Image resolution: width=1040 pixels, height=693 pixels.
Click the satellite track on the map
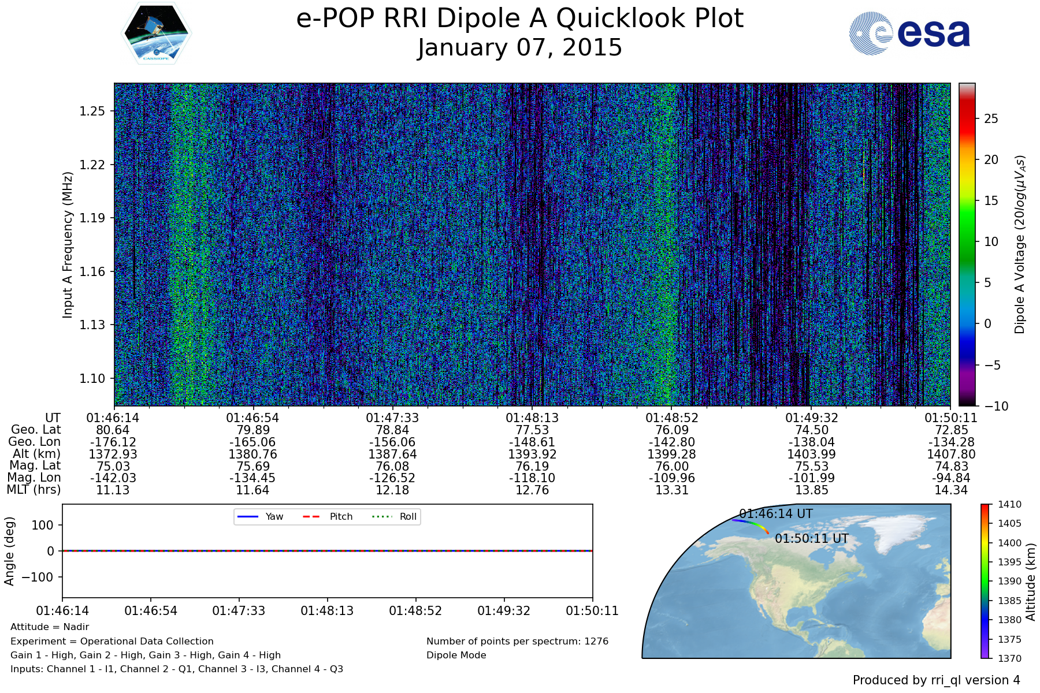pyautogui.click(x=751, y=523)
